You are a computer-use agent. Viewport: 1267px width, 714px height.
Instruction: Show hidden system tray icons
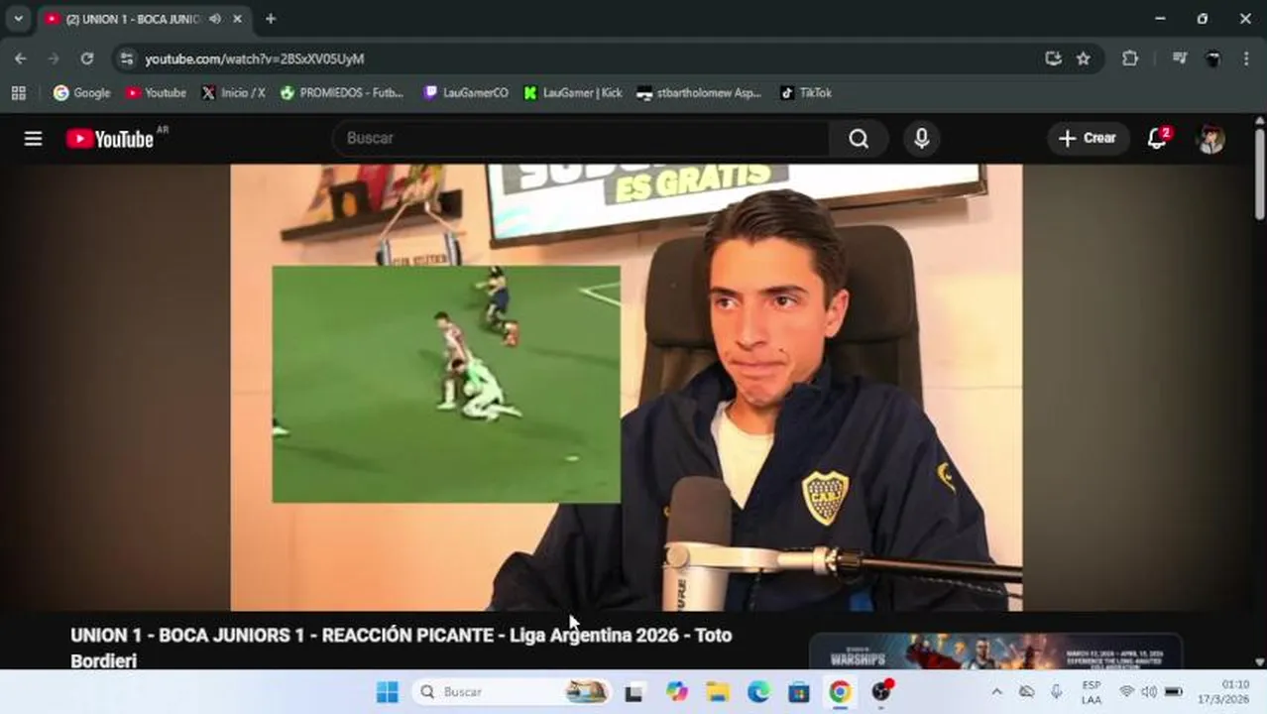click(x=996, y=691)
